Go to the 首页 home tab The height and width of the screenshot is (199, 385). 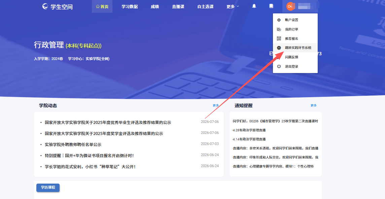tap(102, 7)
